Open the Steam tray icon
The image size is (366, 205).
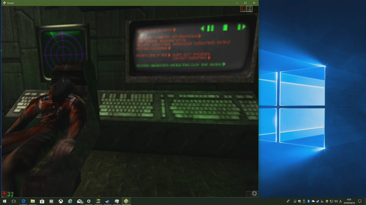[318, 201]
